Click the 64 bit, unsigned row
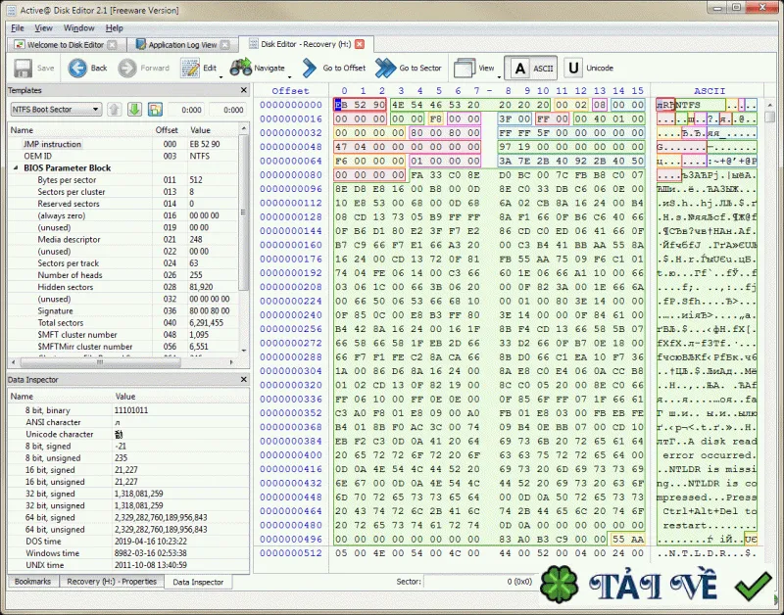This screenshot has height=615, width=784. point(128,529)
